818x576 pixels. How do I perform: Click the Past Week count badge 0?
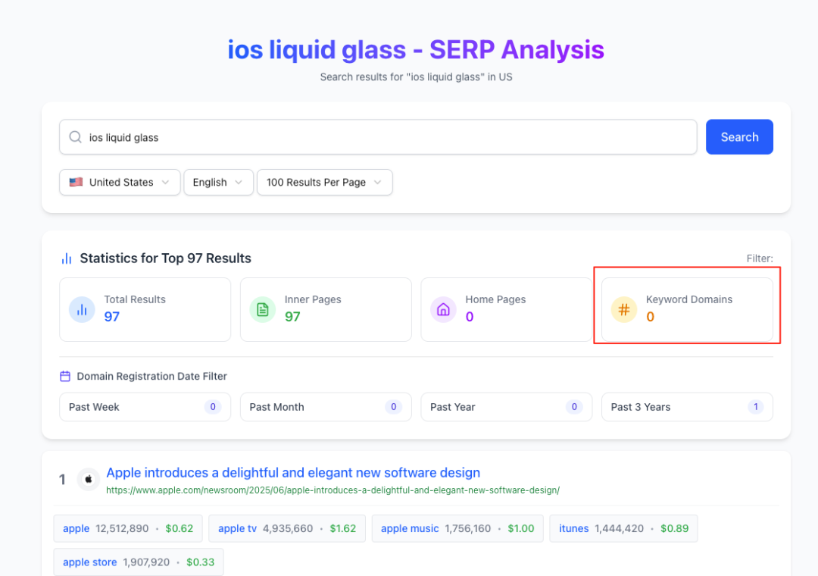click(213, 407)
